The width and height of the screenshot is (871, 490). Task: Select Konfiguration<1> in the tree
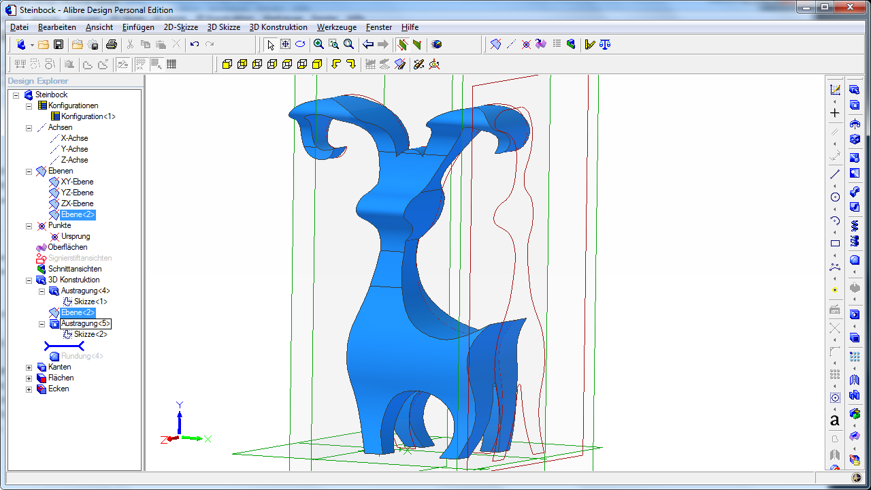click(88, 116)
